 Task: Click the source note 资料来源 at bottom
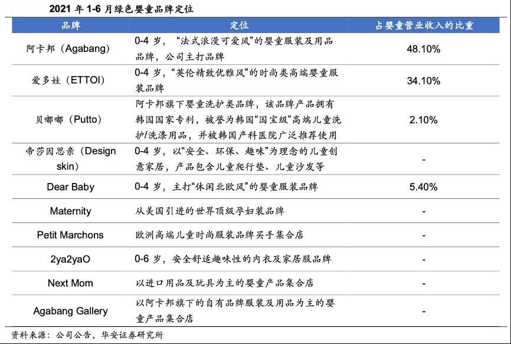pyautogui.click(x=87, y=335)
